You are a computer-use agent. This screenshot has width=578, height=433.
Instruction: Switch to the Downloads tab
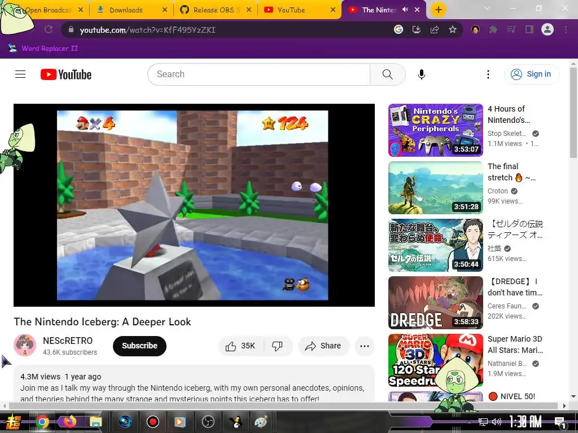(125, 10)
